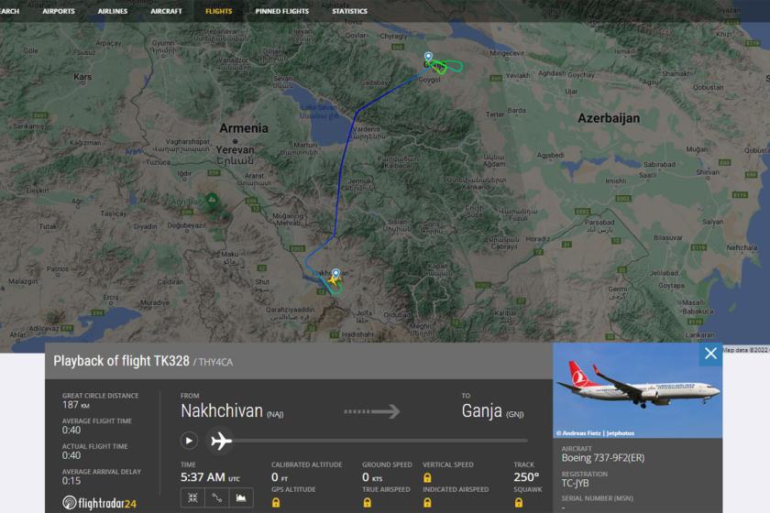
Task: Open the altitude and speed graph icon
Action: click(x=241, y=497)
